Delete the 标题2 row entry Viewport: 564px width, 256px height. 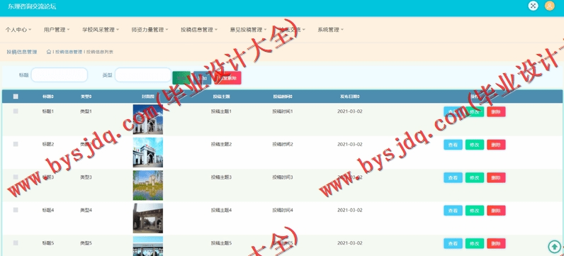coord(496,145)
